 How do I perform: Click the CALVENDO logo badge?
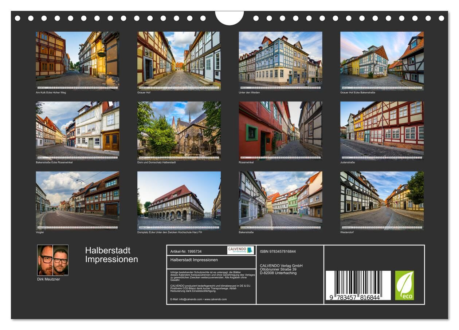point(240,250)
